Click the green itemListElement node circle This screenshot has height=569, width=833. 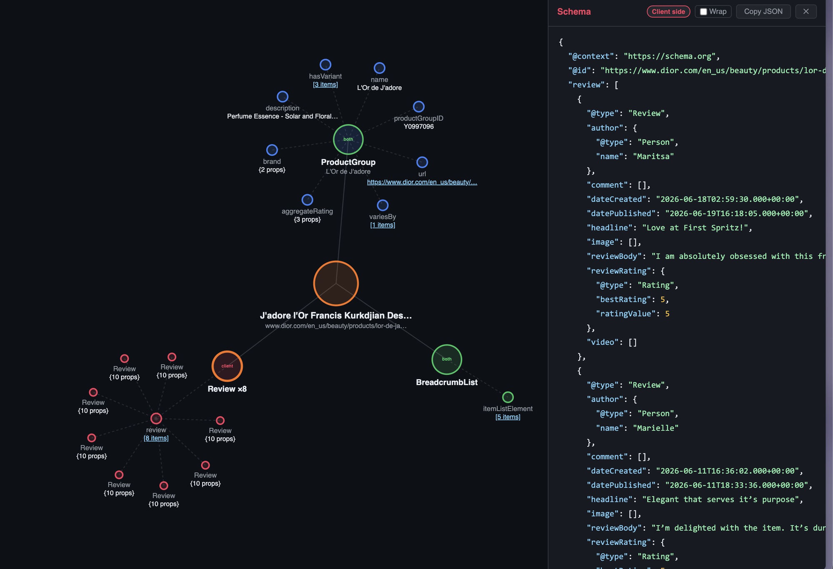tap(508, 397)
